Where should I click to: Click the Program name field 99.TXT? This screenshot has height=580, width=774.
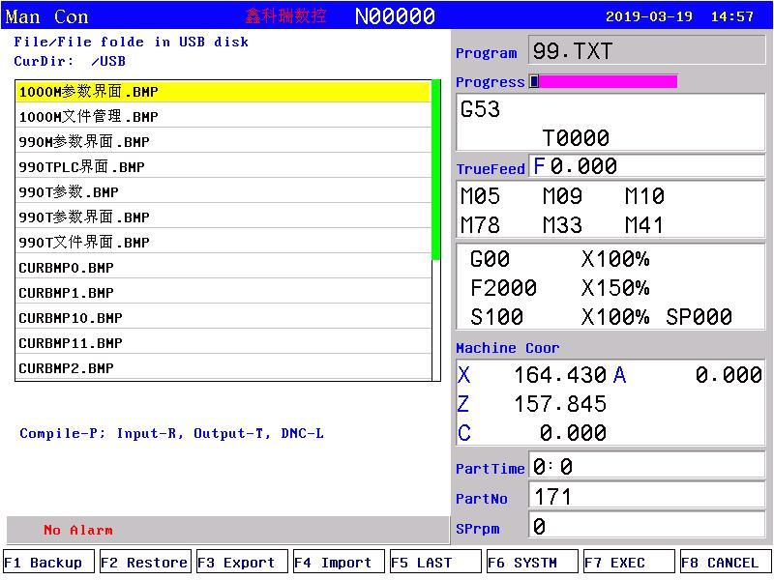[646, 50]
